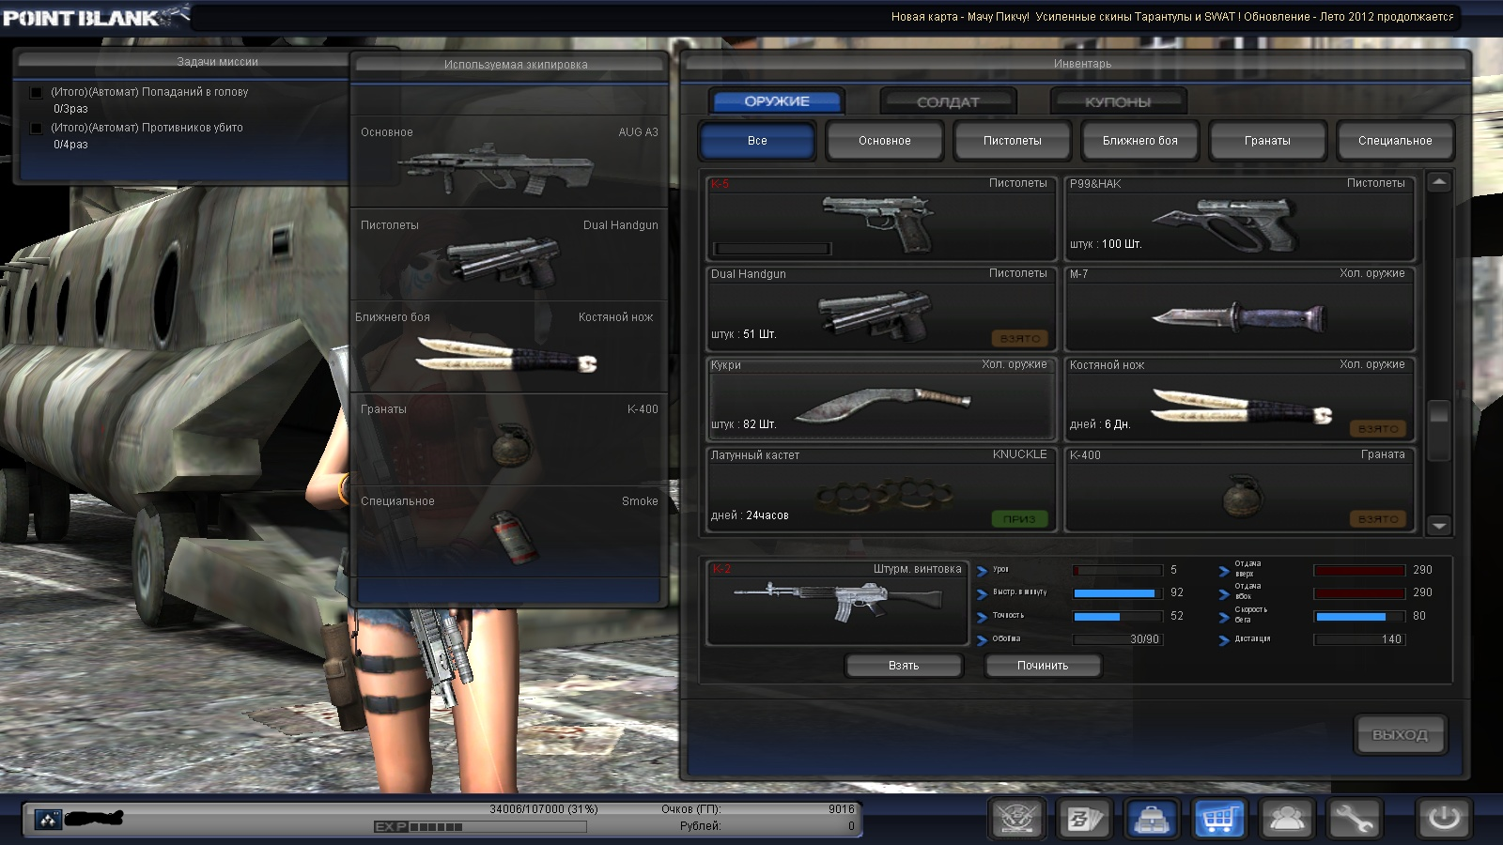Click ВЗЯТО on the K-400 card

(x=1378, y=518)
